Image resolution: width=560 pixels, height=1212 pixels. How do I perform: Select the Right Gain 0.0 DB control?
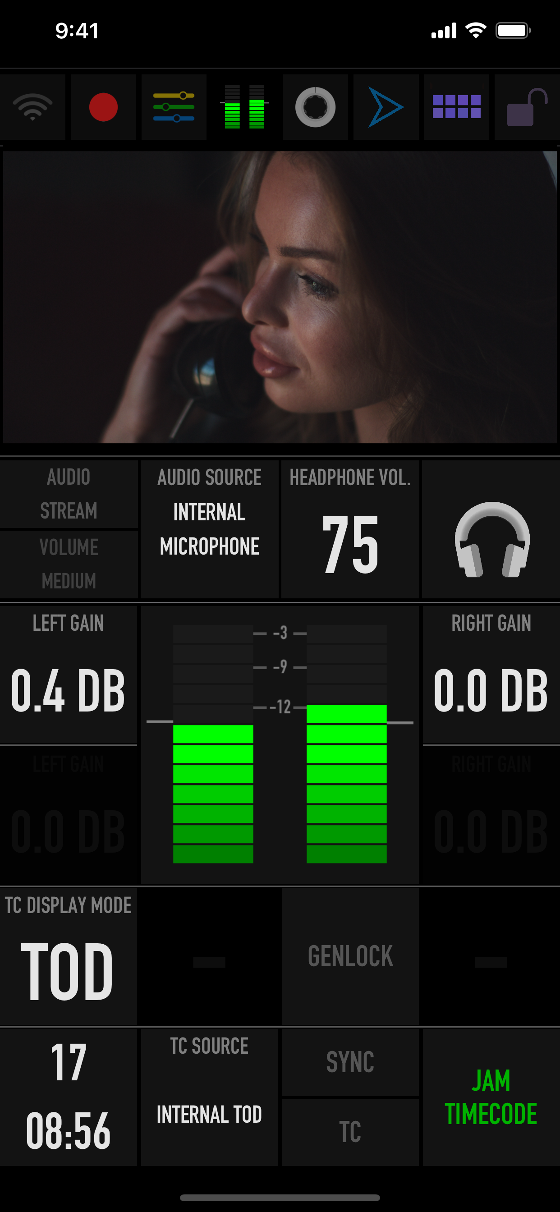[x=491, y=675]
